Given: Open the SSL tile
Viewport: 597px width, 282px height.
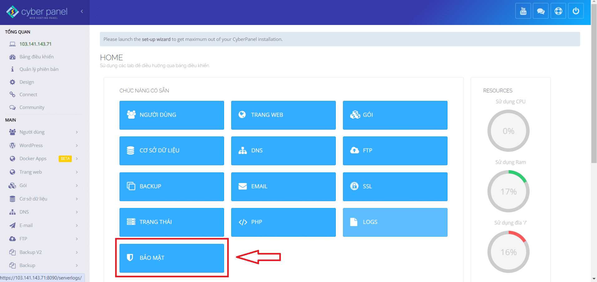Looking at the screenshot, I should pos(395,186).
